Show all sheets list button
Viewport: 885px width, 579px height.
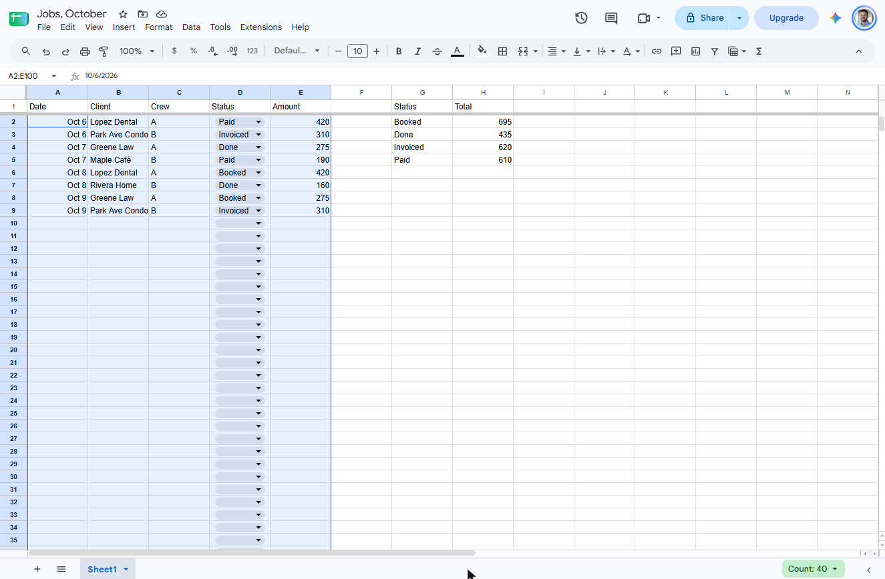click(61, 569)
